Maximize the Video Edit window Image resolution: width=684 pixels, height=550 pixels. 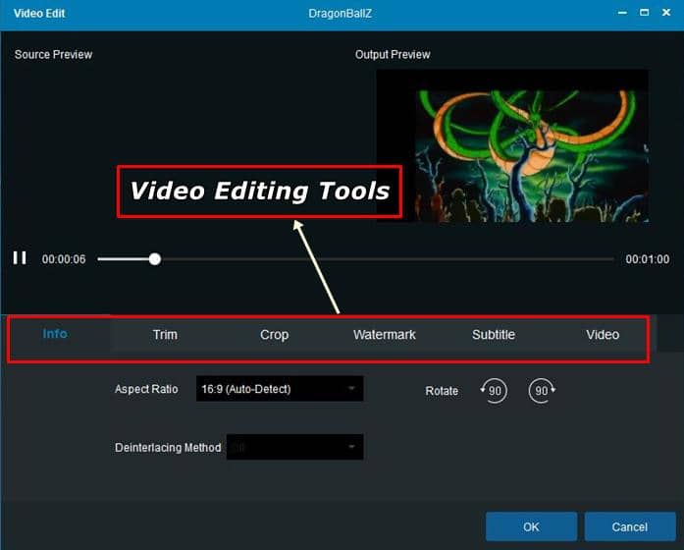645,13
